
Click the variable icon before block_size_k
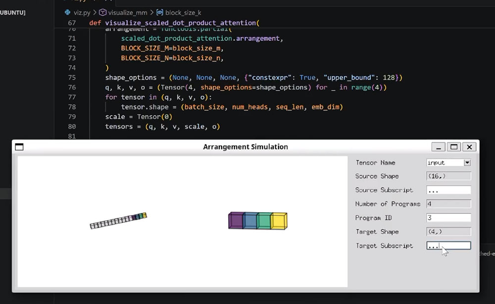pyautogui.click(x=160, y=12)
